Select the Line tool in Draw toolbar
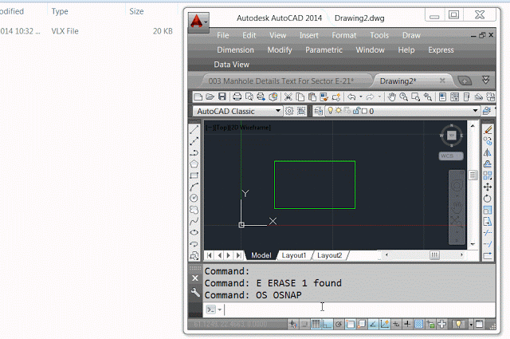 (x=194, y=129)
